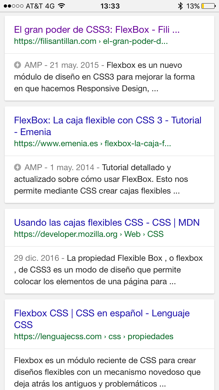Select the '21 may. 2015' Flexbox snippet
Image resolution: width=219 pixels, height=390 pixels.
tap(104, 77)
